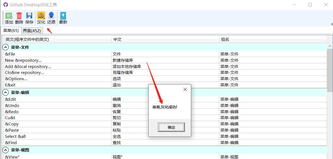This screenshot has height=159, width=333.
Task: Select the Add &local repository... row
Action: tap(165, 66)
